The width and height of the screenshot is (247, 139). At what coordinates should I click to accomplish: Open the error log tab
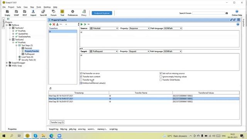81,129
